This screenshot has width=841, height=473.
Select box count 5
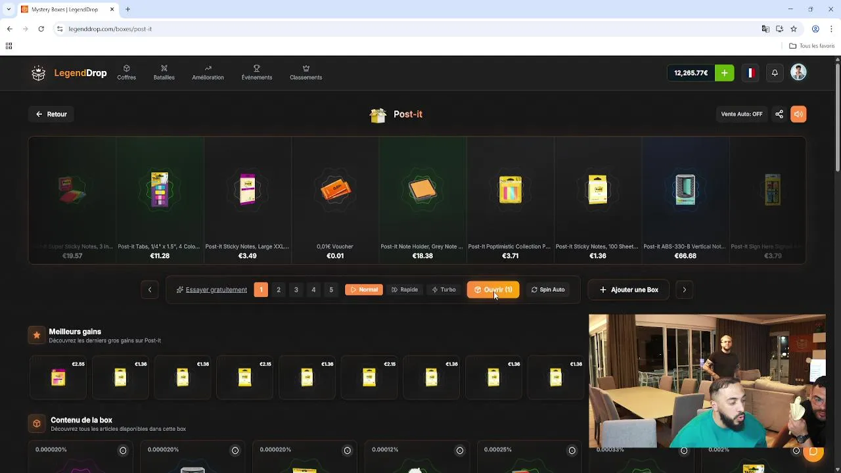(x=331, y=290)
